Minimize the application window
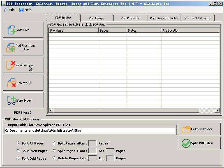 [x=211, y=4]
